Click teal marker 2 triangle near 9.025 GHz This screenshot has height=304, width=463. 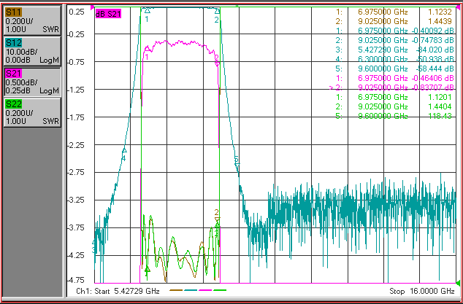point(217,11)
